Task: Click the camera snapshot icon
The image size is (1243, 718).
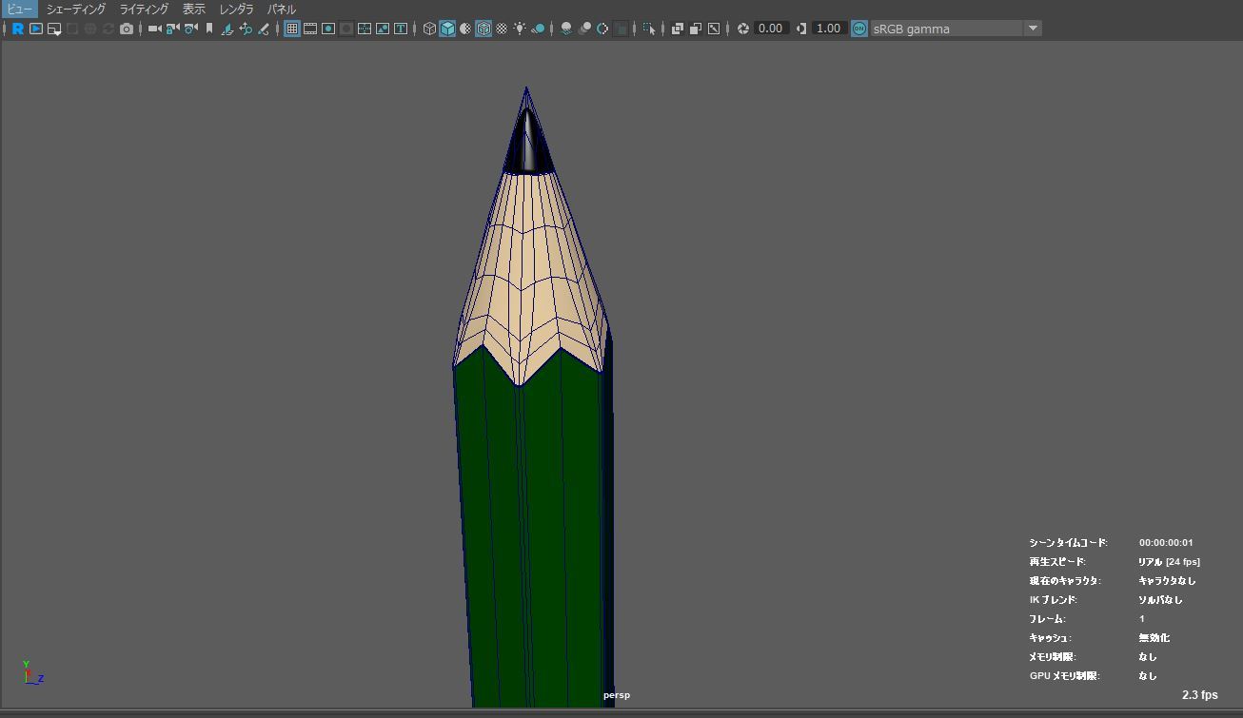Action: coord(127,29)
